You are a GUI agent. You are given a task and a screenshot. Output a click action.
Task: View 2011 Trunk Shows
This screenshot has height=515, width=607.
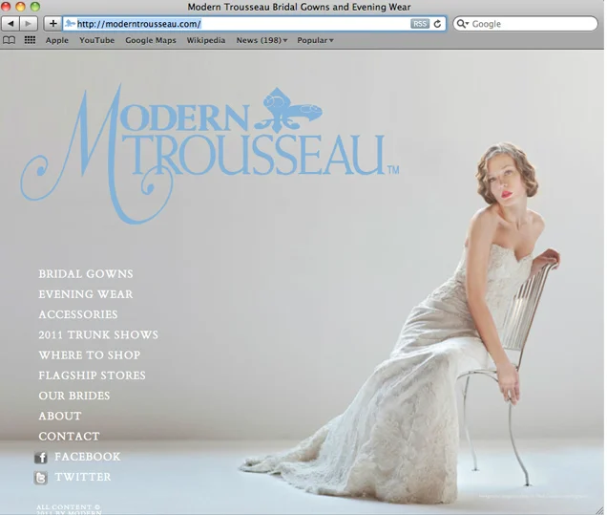98,334
